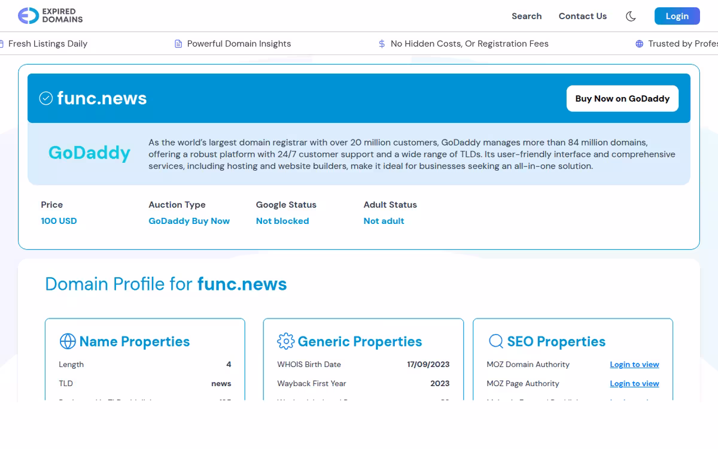The image size is (718, 449).
Task: Toggle dark mode moon icon
Action: [631, 16]
